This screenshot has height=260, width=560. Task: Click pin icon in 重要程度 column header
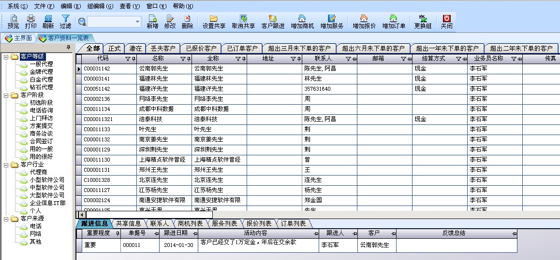(x=118, y=234)
